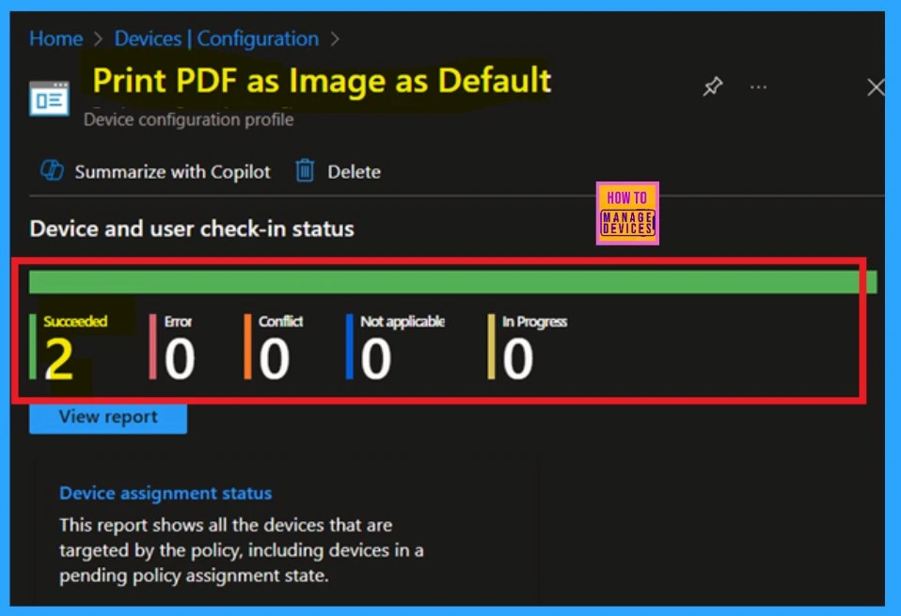Pin this profile blade
Viewport: 901px width, 616px height.
pos(713,87)
